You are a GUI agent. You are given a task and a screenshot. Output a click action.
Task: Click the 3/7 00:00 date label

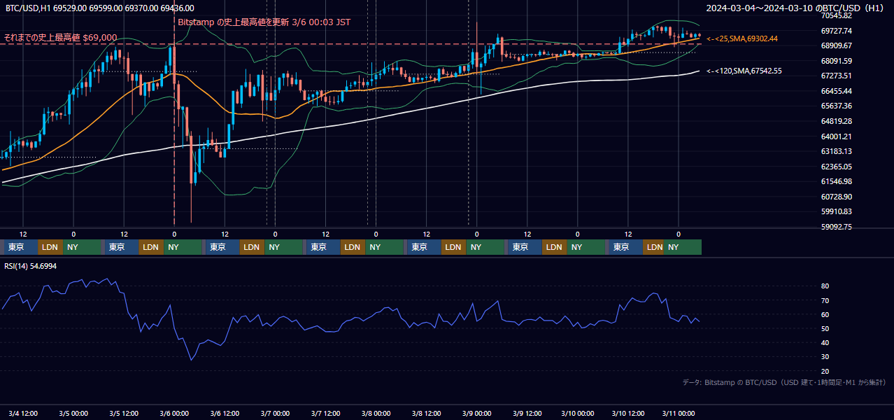pos(275,413)
